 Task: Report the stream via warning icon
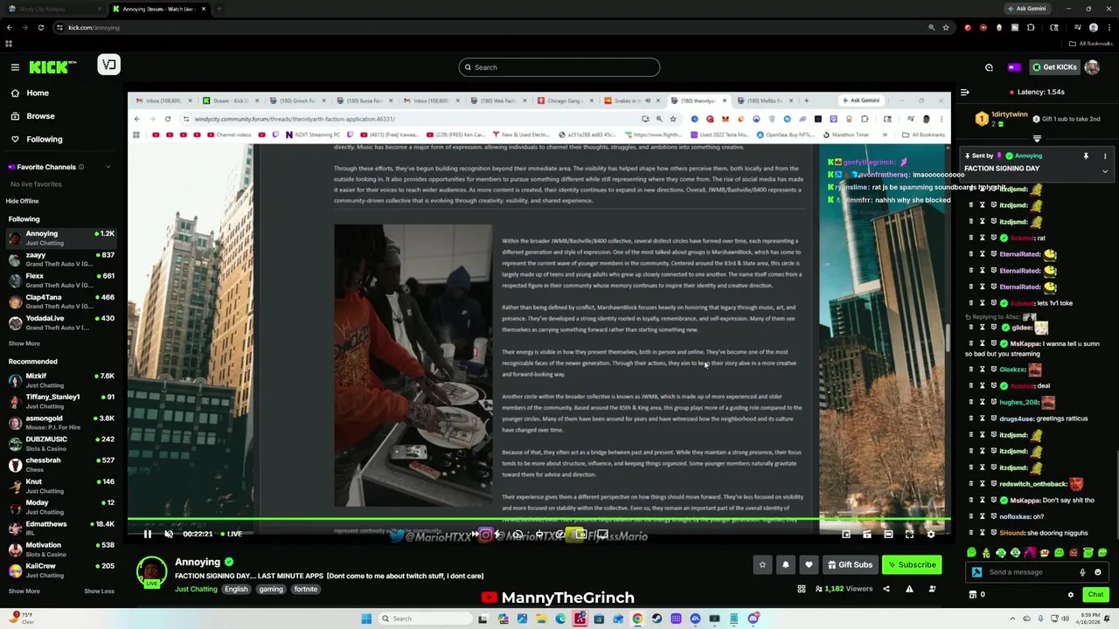(909, 589)
